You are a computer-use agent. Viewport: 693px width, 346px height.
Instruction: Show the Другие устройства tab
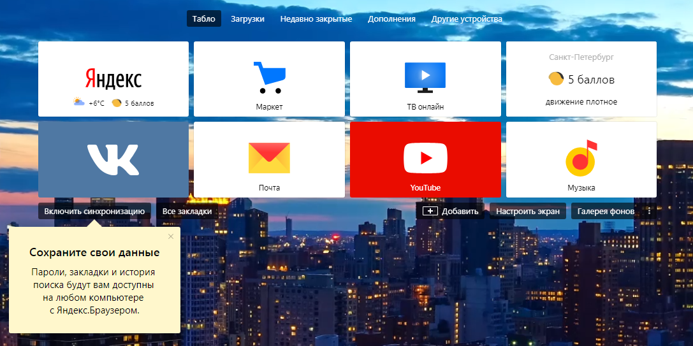pyautogui.click(x=467, y=19)
